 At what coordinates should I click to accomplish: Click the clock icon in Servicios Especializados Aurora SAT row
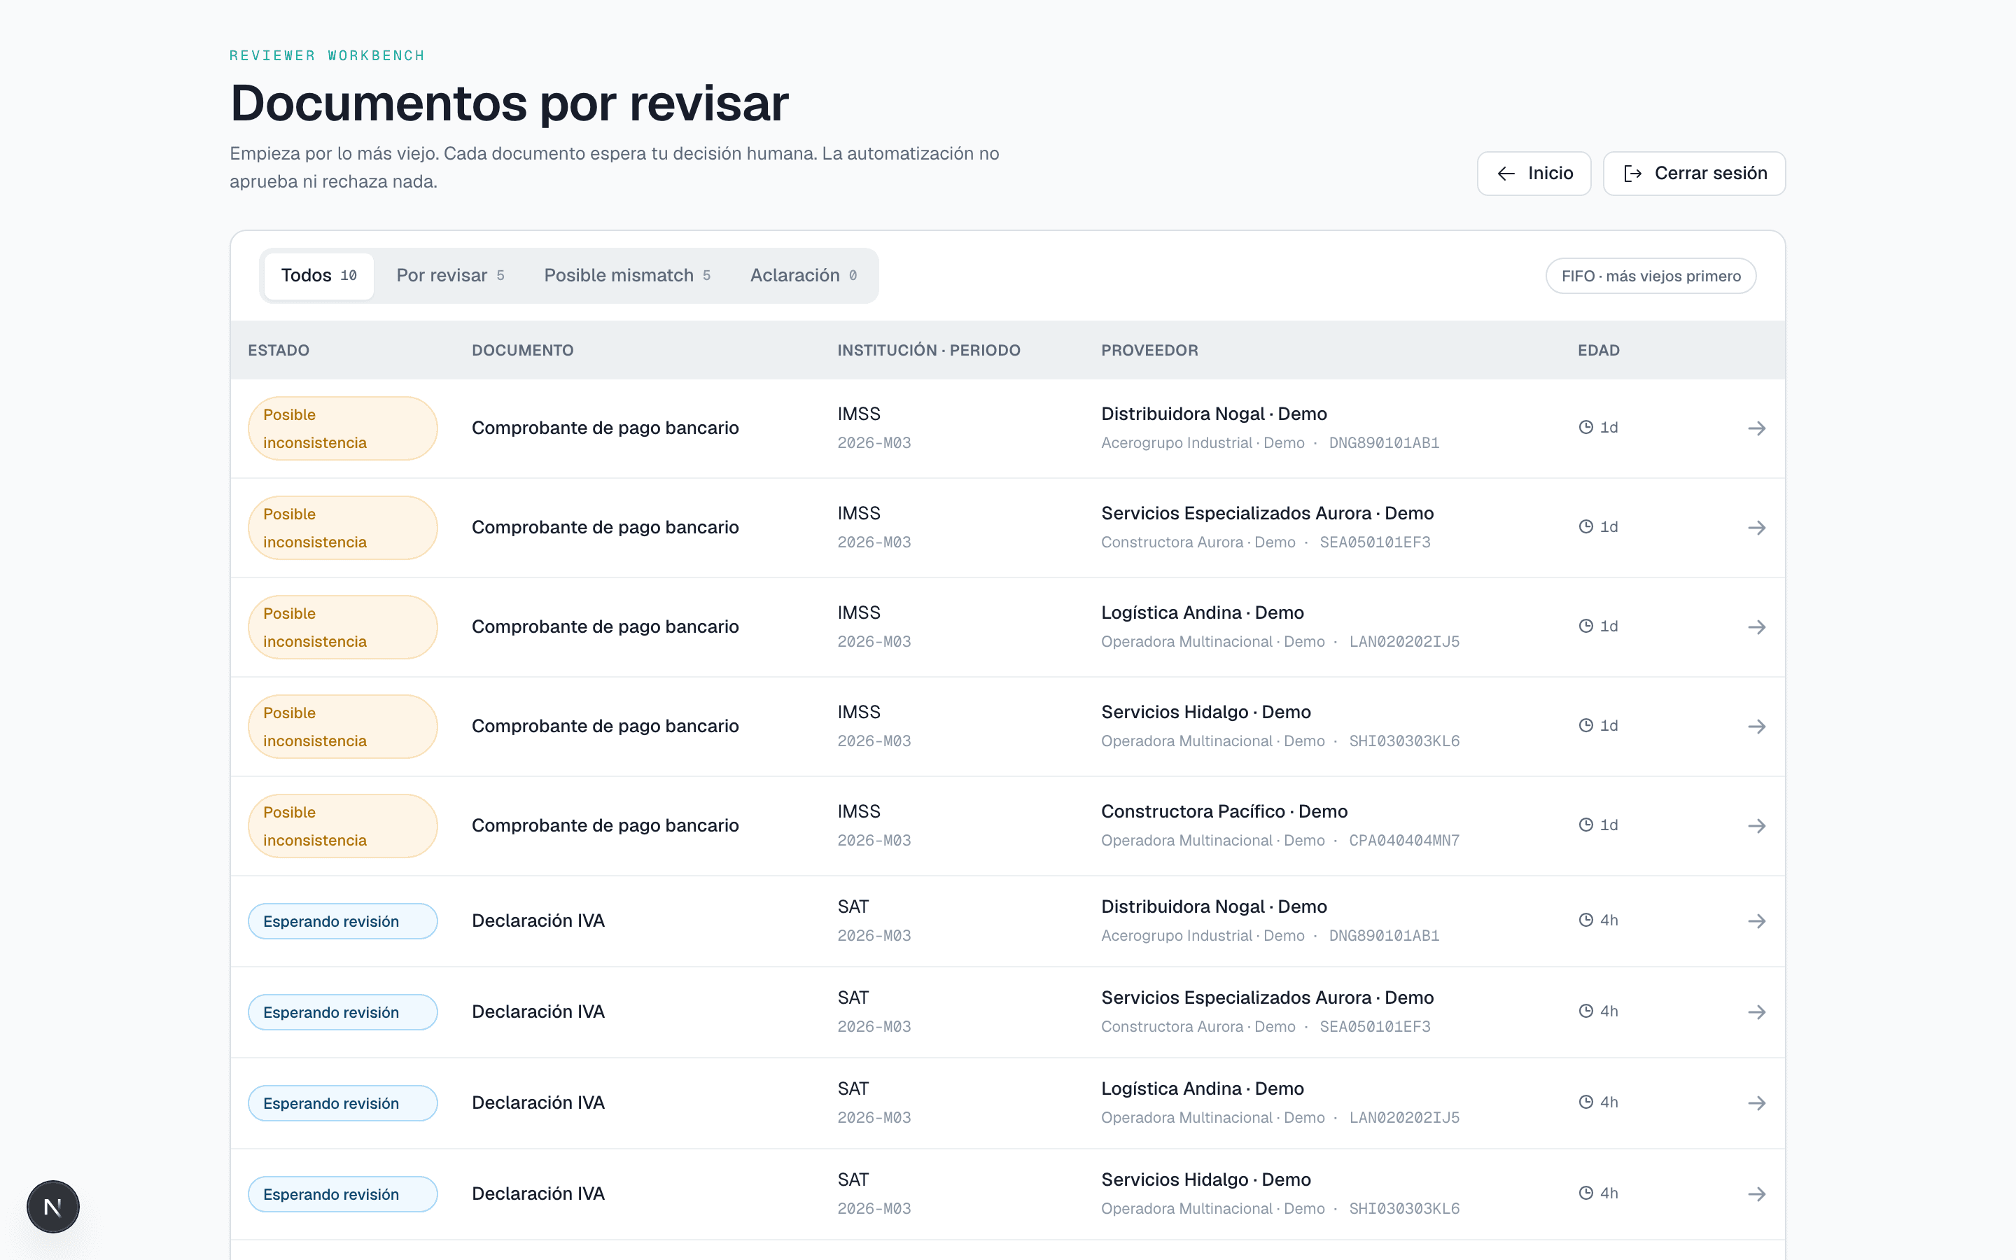[x=1586, y=1011]
